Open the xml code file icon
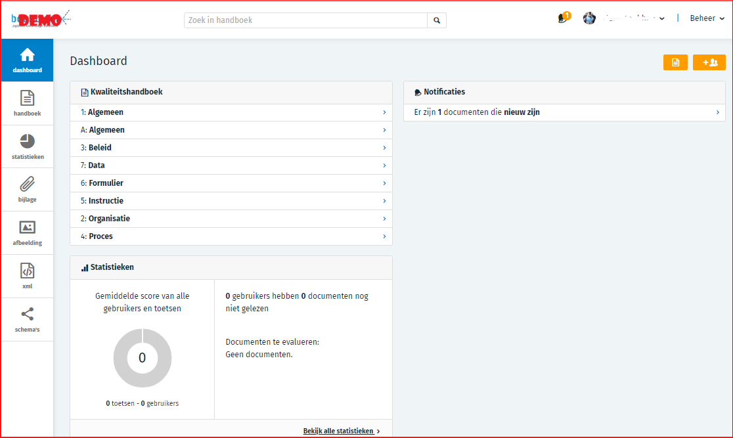The image size is (733, 438). (x=27, y=271)
